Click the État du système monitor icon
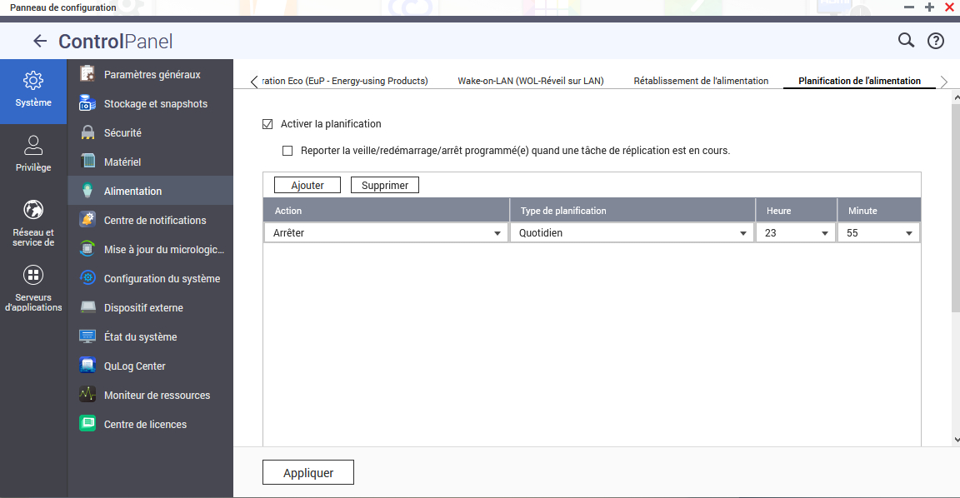960x498 pixels. [87, 336]
